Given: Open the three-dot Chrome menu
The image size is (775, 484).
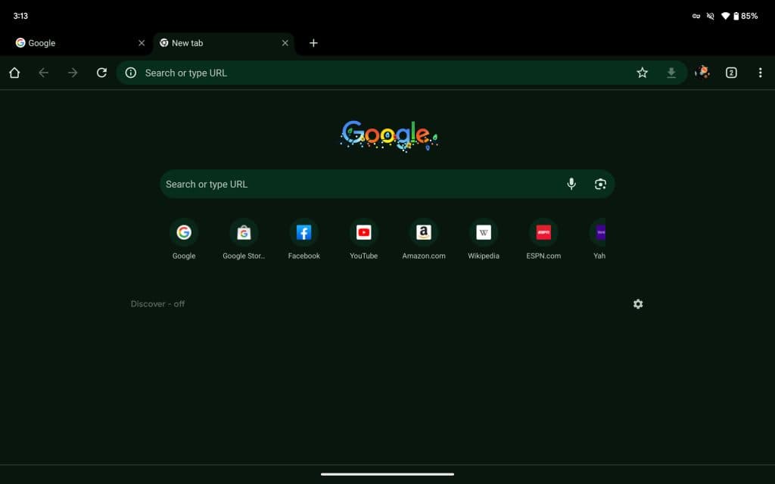Looking at the screenshot, I should [x=761, y=73].
